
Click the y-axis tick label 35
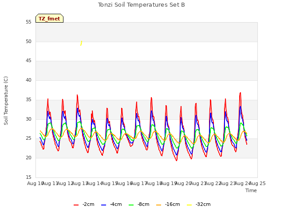point(28,100)
